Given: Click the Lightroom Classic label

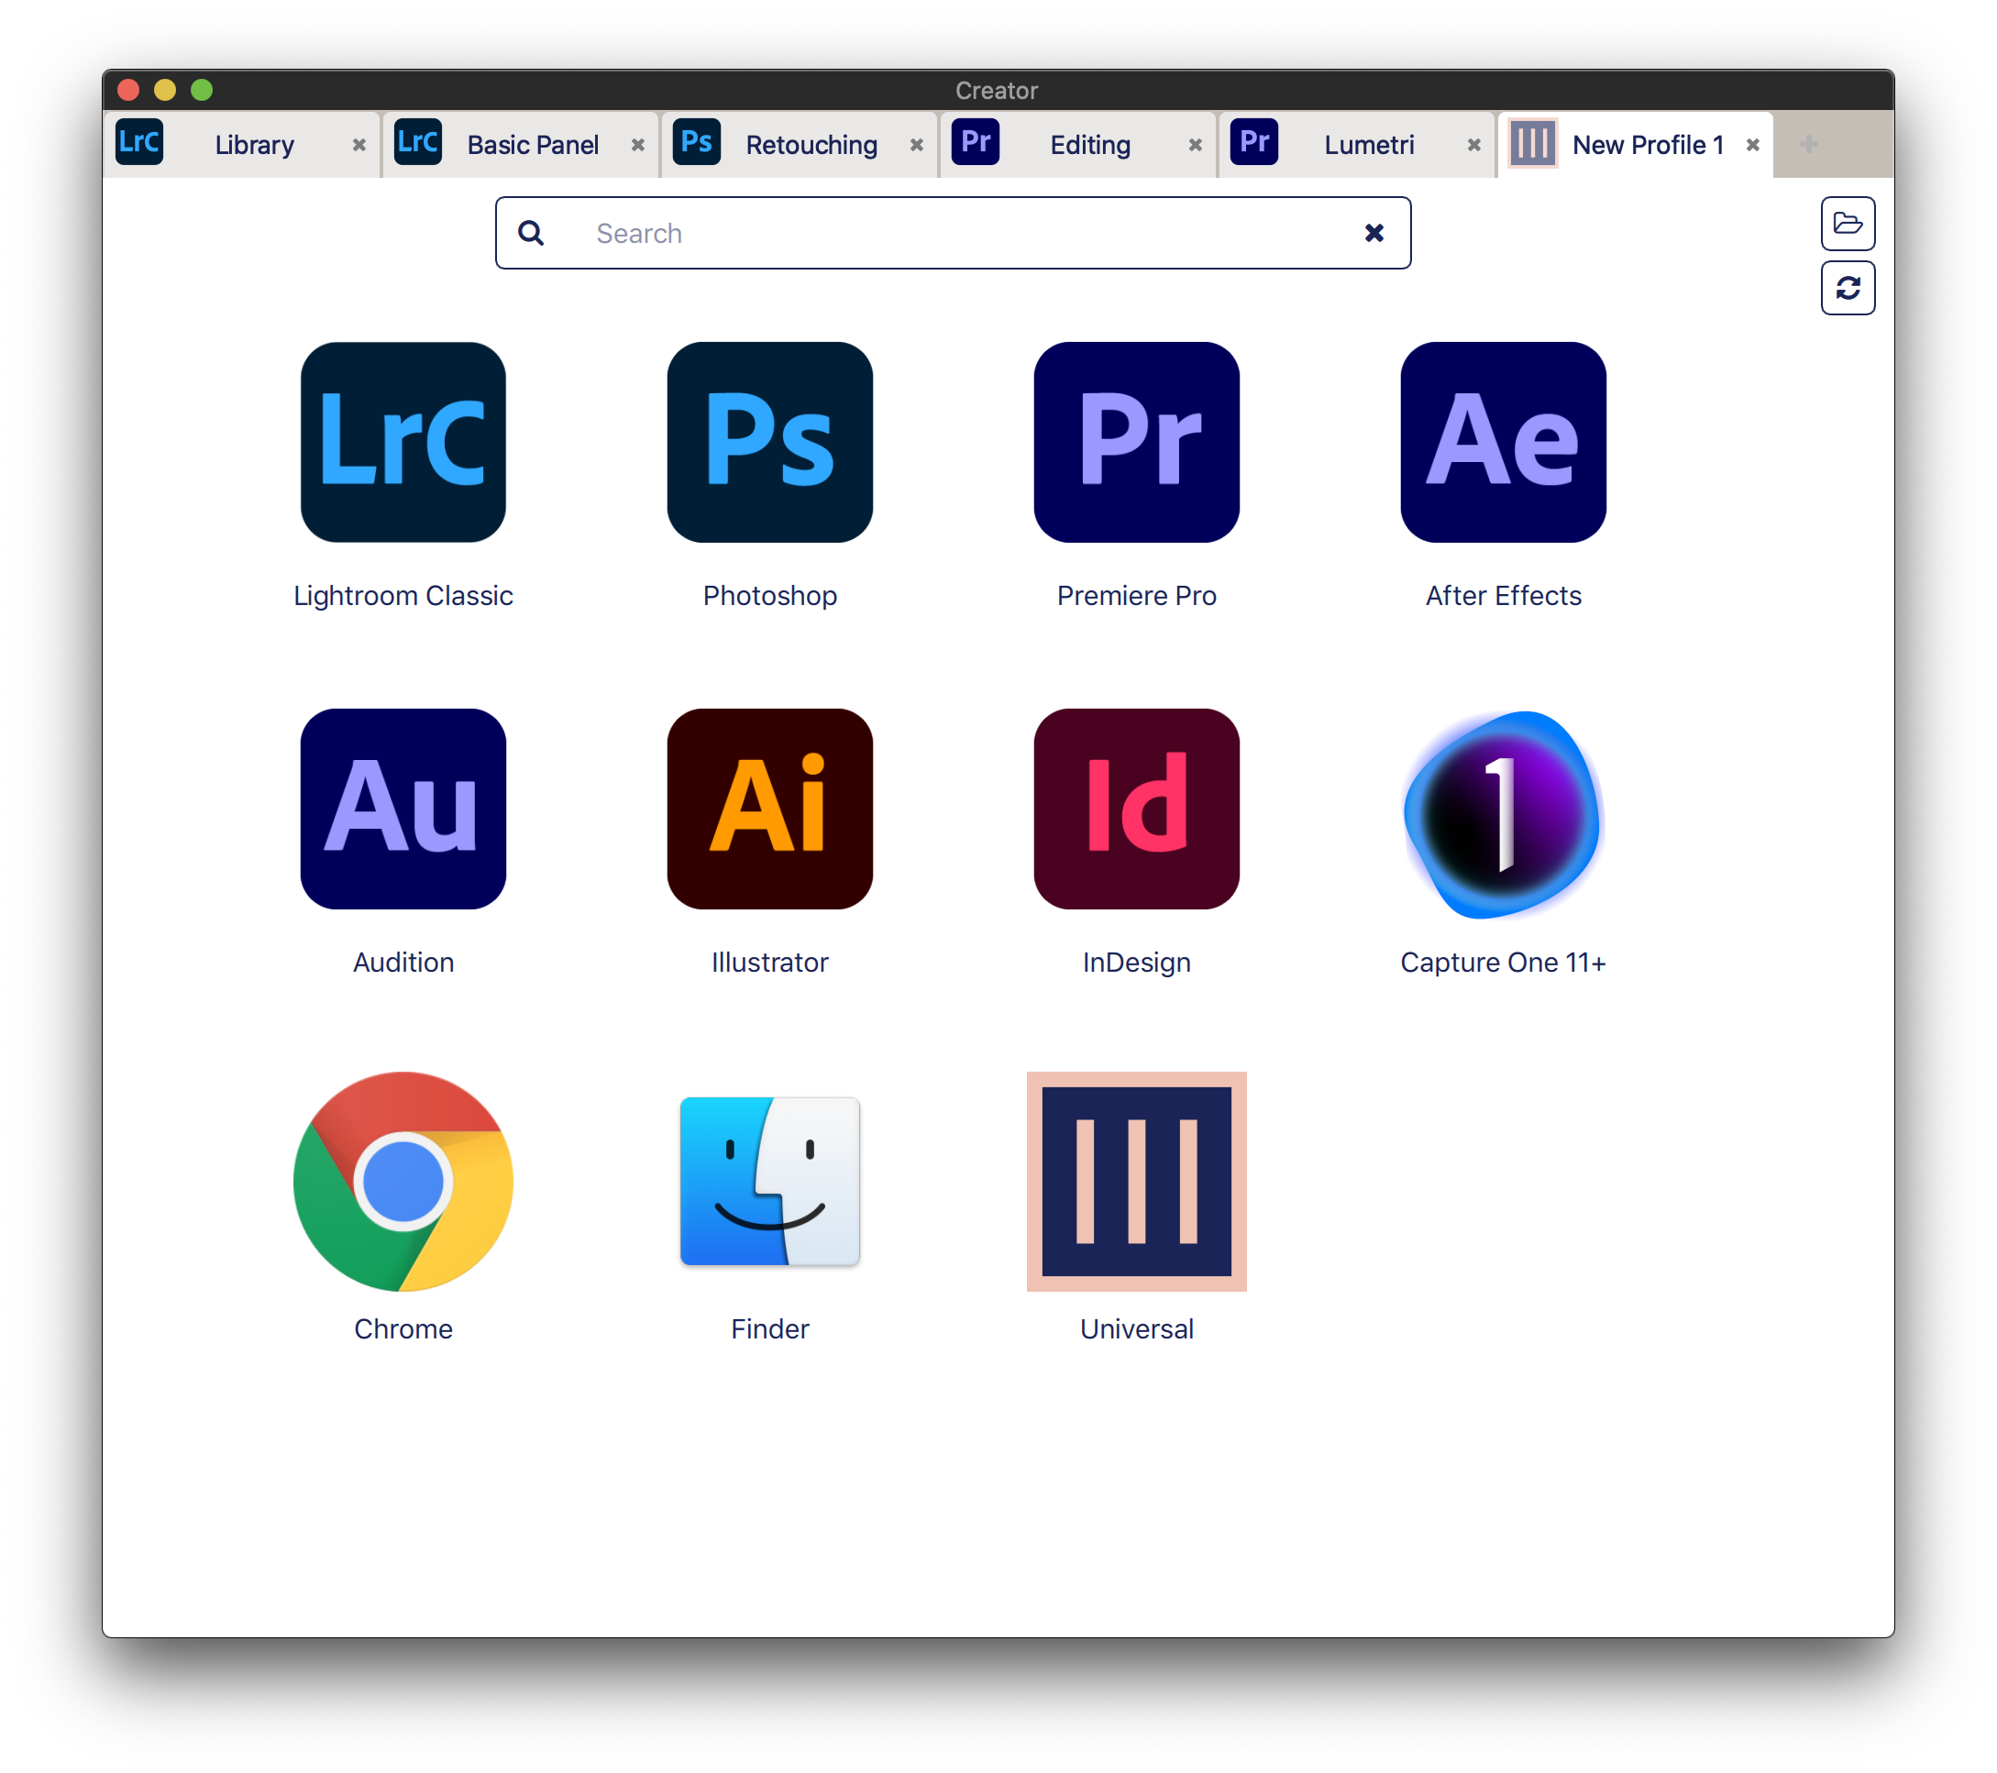Looking at the screenshot, I should click(x=403, y=596).
